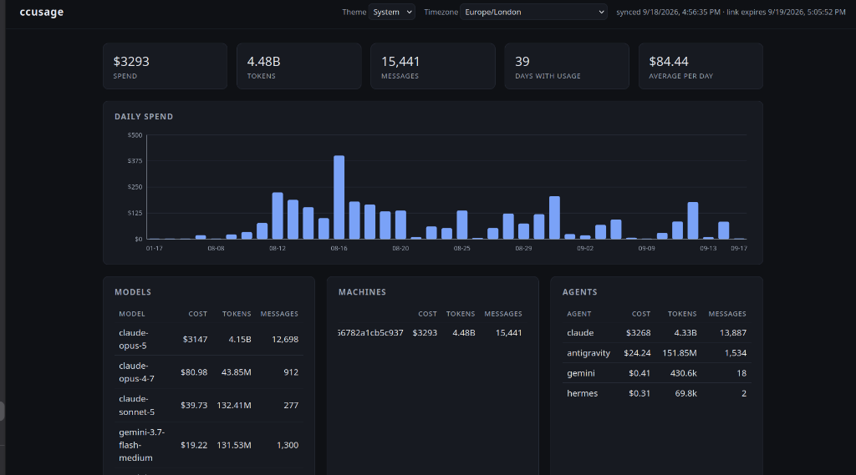
Task: Click the $80.98 cost cell
Action: pyautogui.click(x=194, y=372)
